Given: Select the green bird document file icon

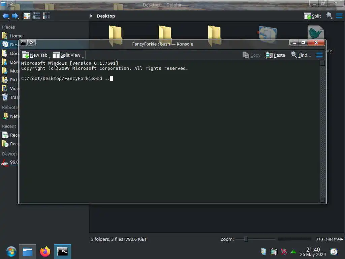Looking at the screenshot, I should point(316,33).
